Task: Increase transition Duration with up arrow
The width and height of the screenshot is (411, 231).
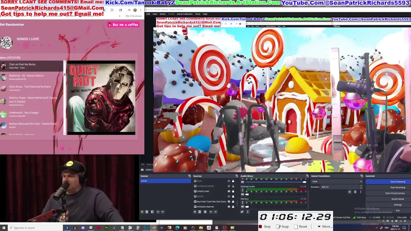Action: click(x=361, y=186)
